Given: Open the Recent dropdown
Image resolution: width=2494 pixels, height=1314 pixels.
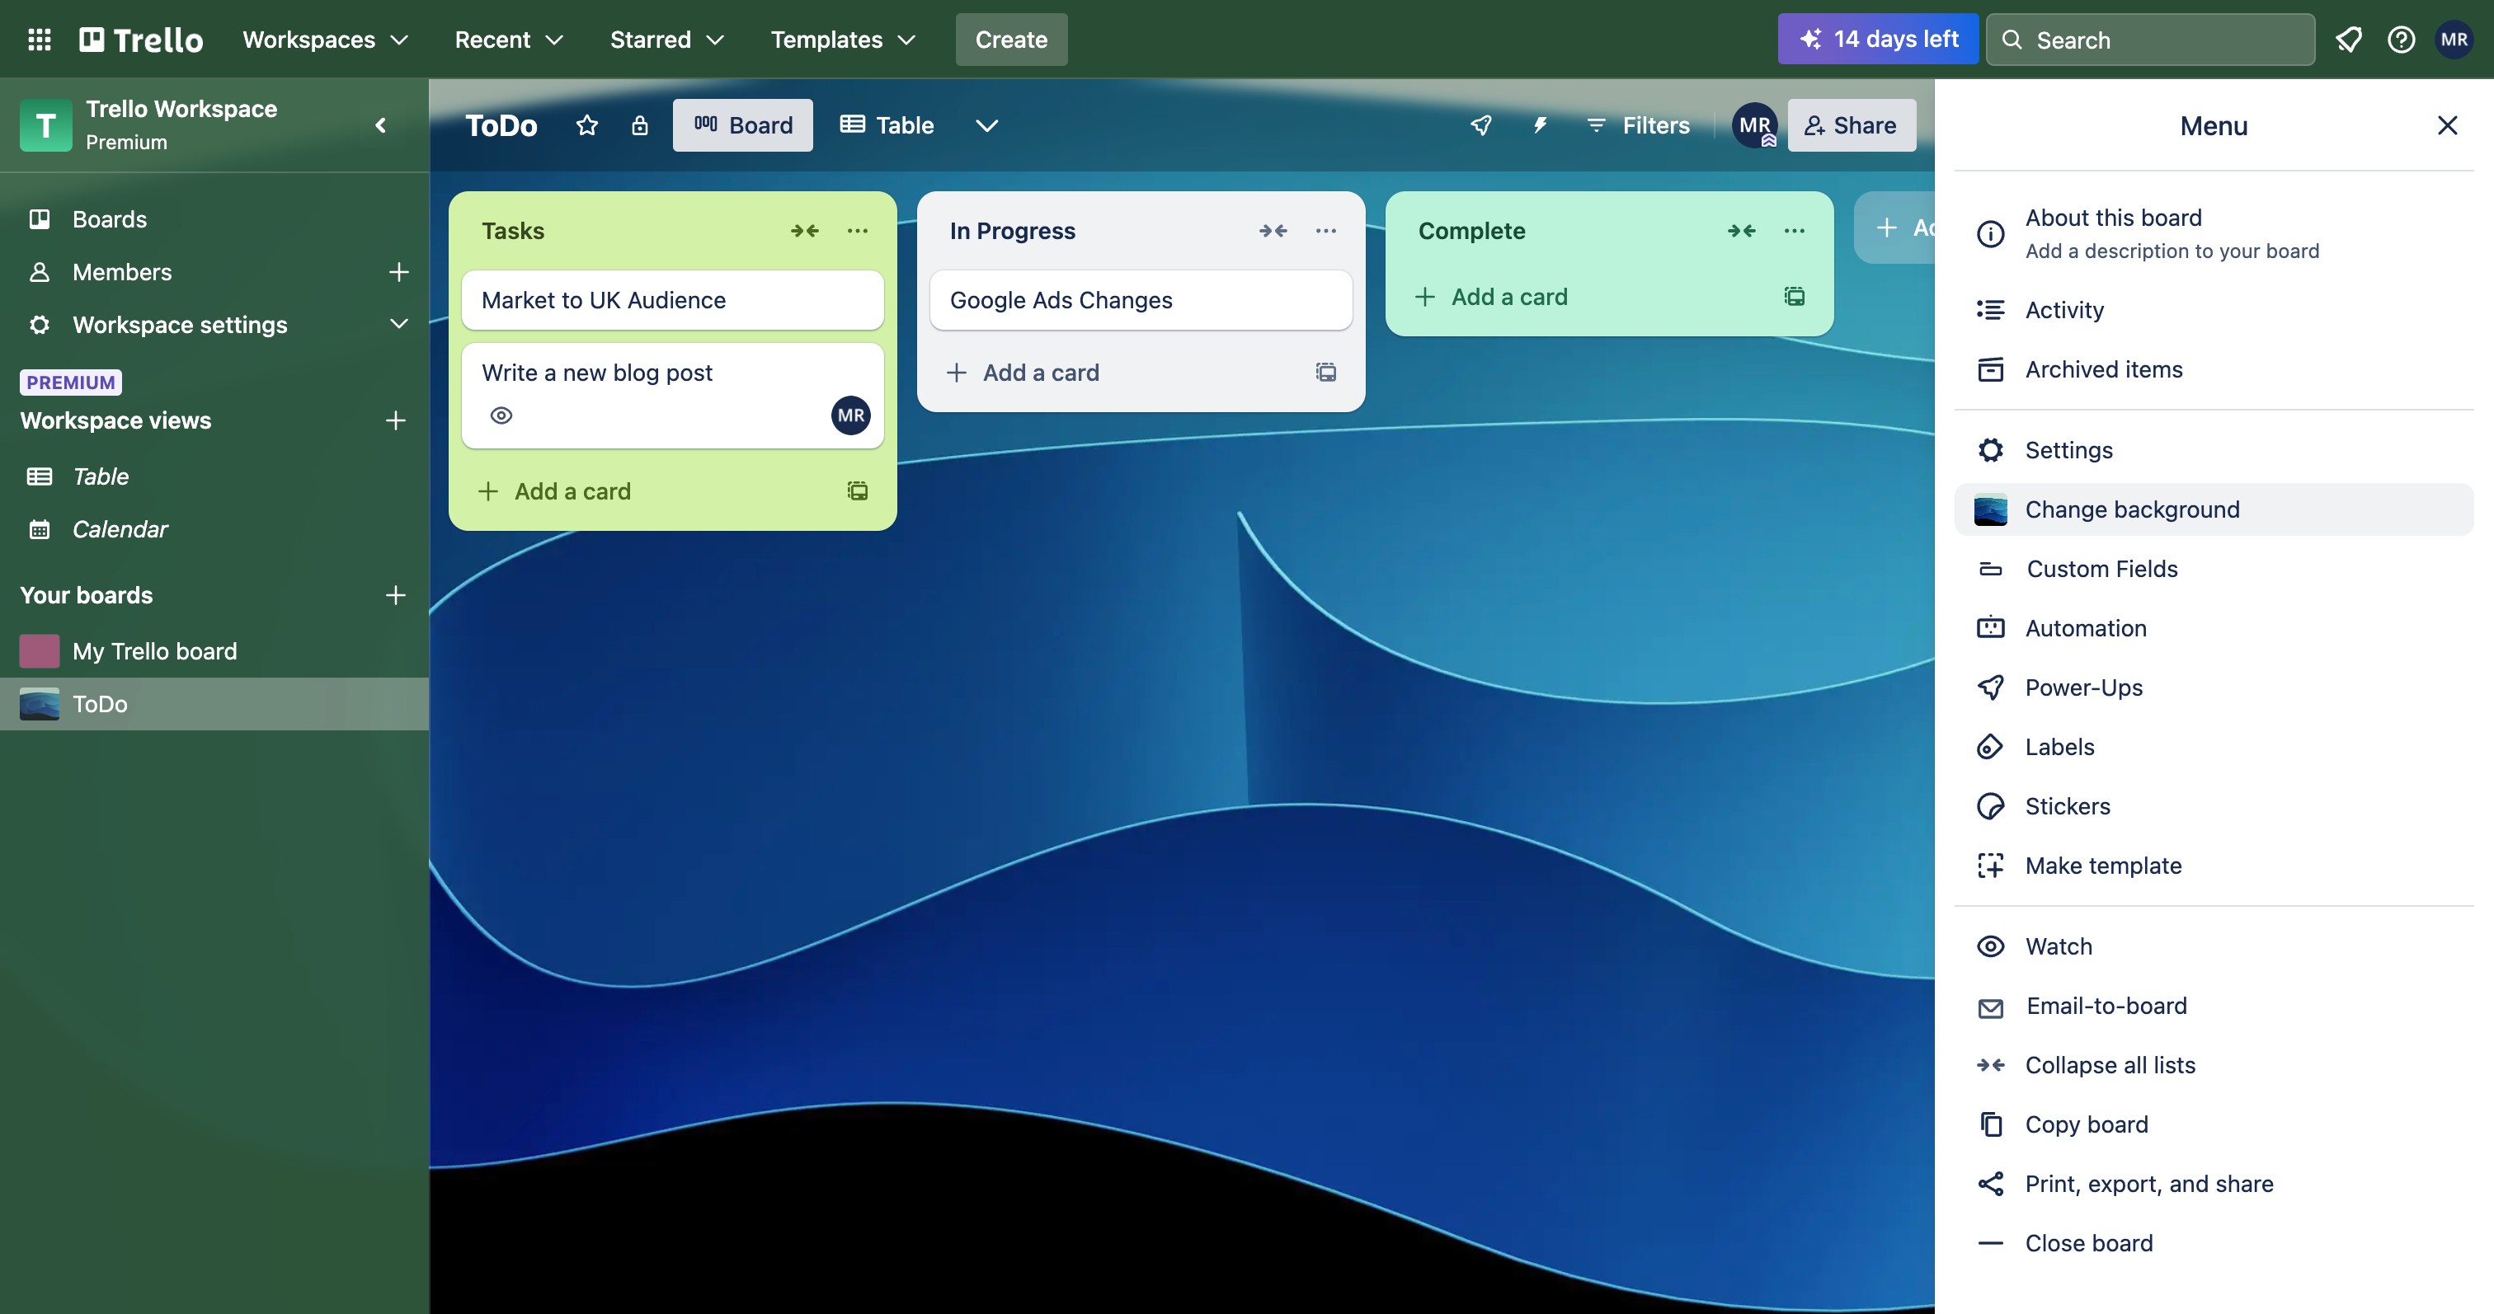Looking at the screenshot, I should [508, 40].
